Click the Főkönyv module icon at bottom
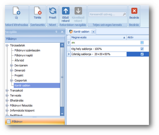Image resolution: width=159 pixels, height=135 pixels. click(x=9, y=122)
